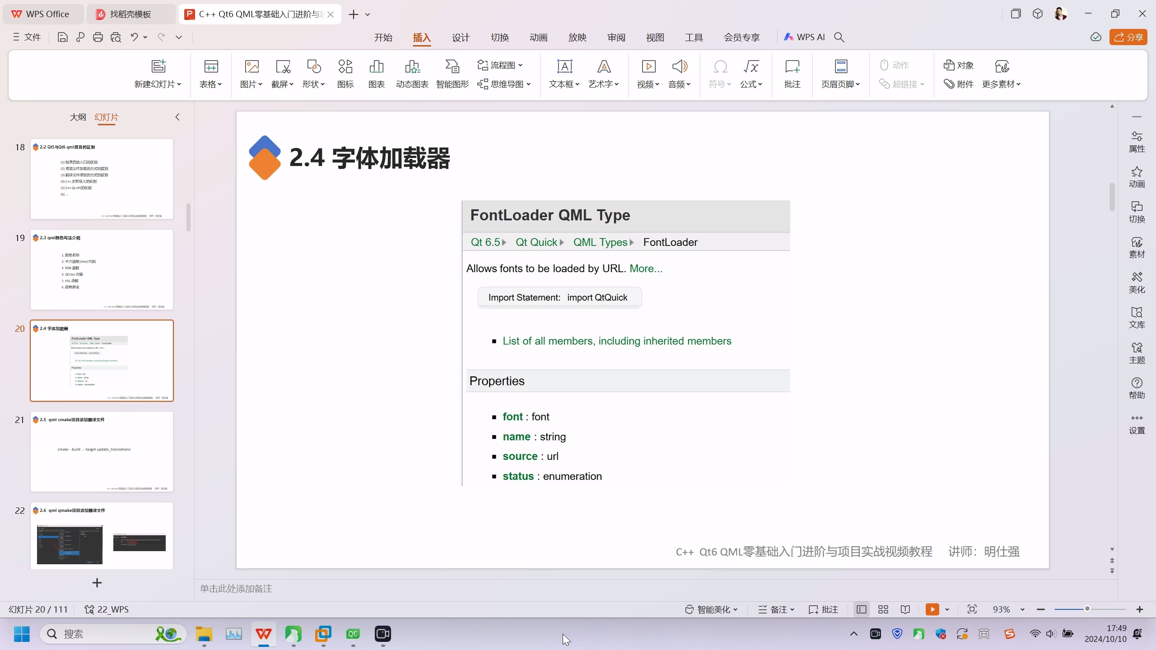1156x650 pixels.
Task: Click the print icon in quick access toolbar
Action: [98, 37]
